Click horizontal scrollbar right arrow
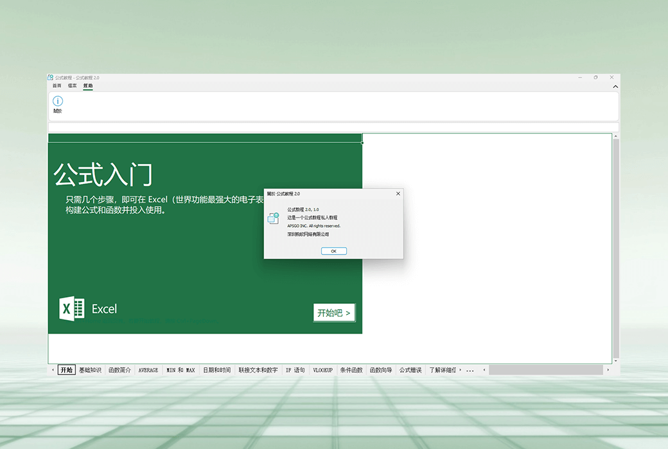 [x=608, y=370]
